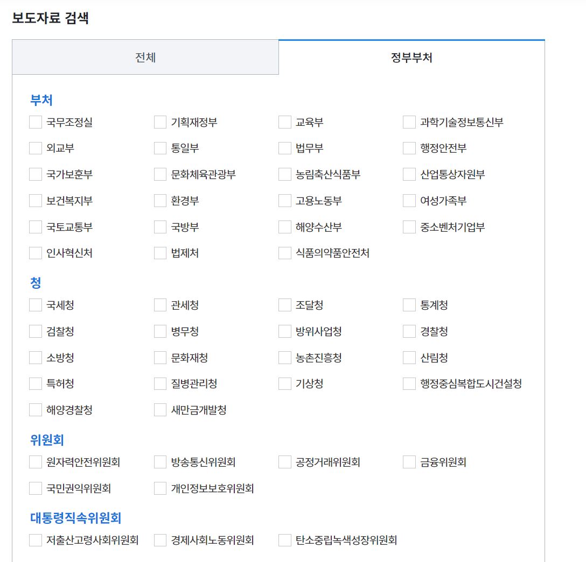Select the 국가보훈부 checkbox
586x562 pixels.
point(36,174)
